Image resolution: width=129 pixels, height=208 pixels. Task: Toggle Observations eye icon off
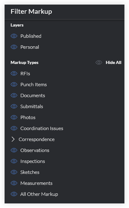[14, 150]
